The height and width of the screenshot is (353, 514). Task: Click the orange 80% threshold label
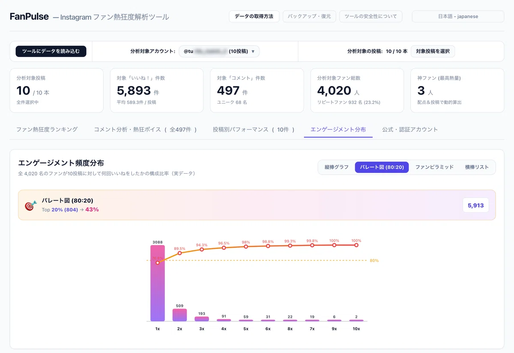[x=374, y=261]
